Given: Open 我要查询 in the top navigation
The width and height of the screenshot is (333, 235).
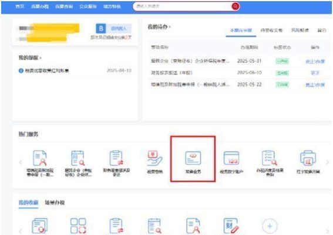Looking at the screenshot, I should (x=64, y=6).
